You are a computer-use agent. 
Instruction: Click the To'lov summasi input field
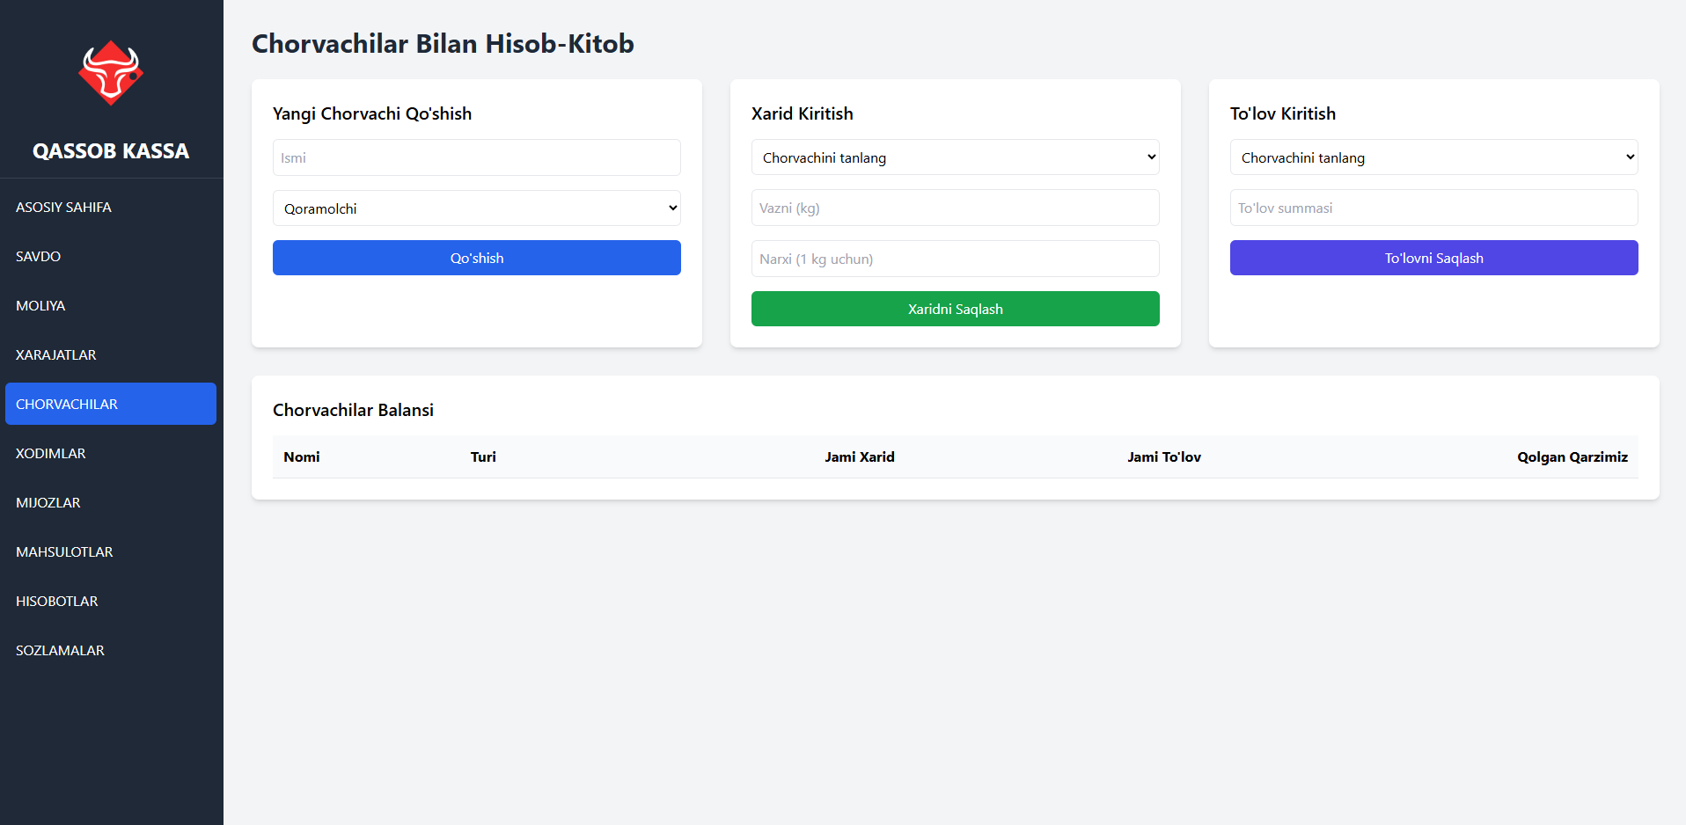click(1433, 208)
